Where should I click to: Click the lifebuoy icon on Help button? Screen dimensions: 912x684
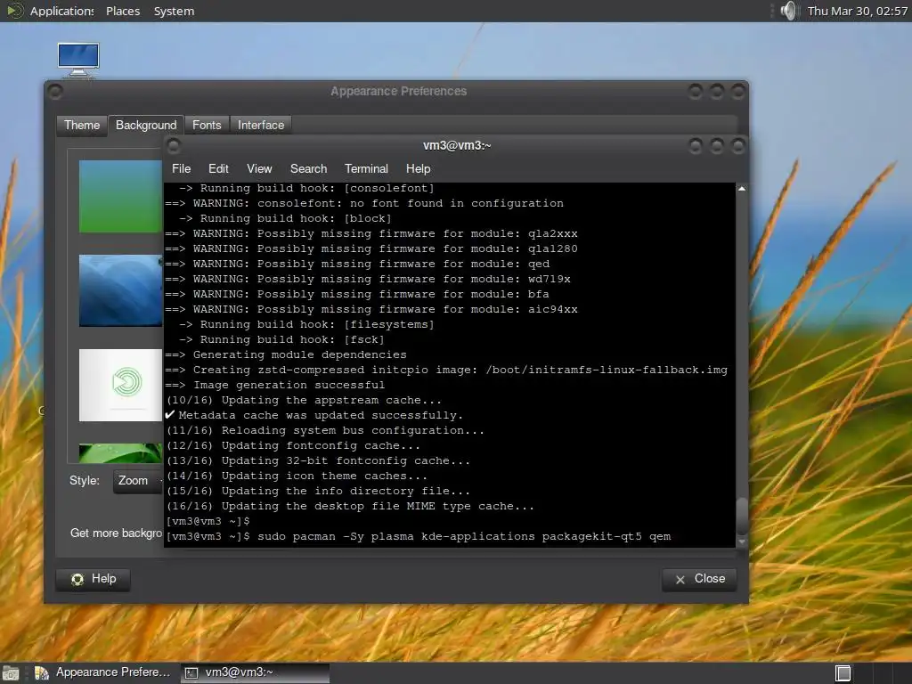tap(77, 579)
